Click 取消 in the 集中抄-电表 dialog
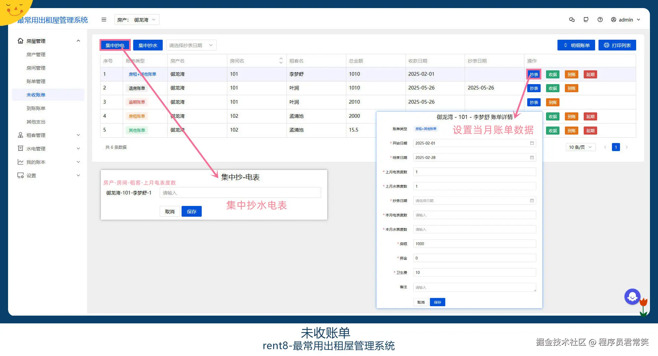 point(170,211)
